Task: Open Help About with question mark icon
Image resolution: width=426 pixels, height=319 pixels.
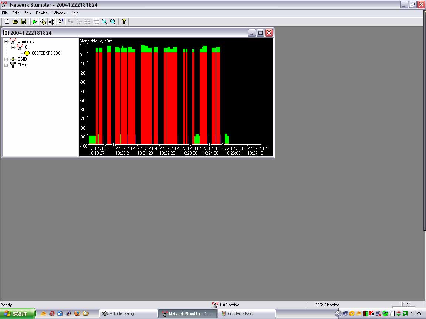Action: click(x=124, y=22)
